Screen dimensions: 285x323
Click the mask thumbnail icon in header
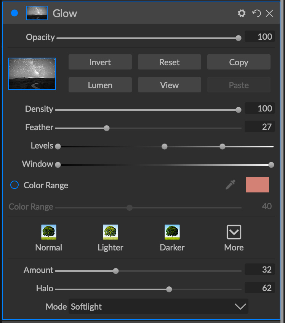pyautogui.click(x=37, y=13)
